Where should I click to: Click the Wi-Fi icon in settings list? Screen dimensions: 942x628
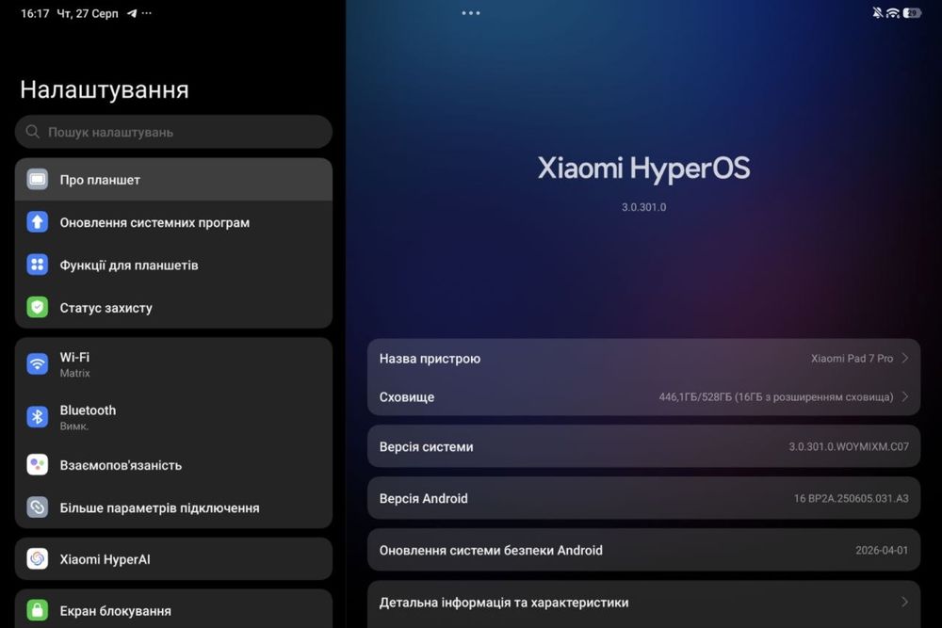tap(38, 363)
